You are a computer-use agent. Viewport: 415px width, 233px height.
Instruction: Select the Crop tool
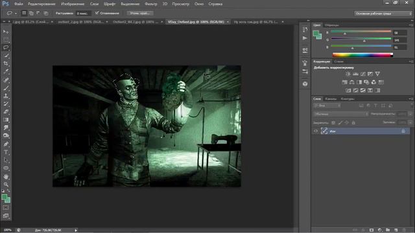pyautogui.click(x=6, y=63)
